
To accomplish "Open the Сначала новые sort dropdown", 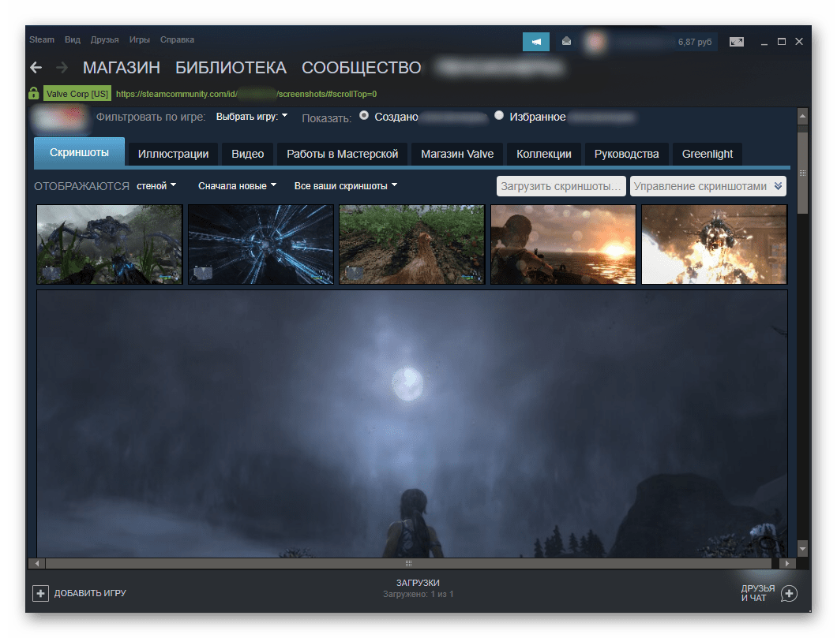I will coord(237,186).
